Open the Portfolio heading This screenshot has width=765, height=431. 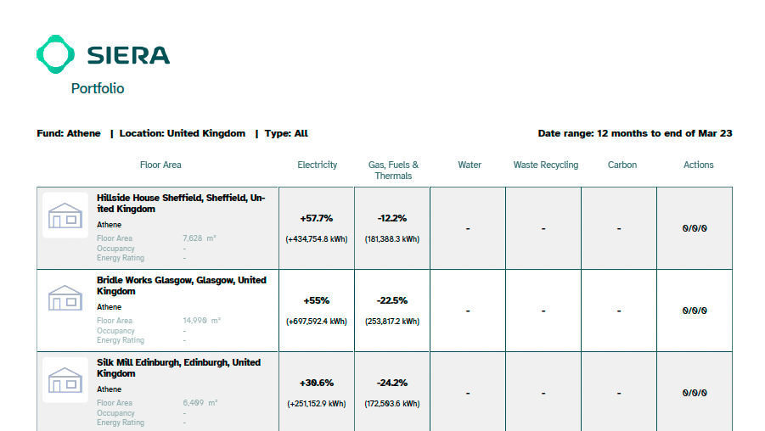pos(98,88)
